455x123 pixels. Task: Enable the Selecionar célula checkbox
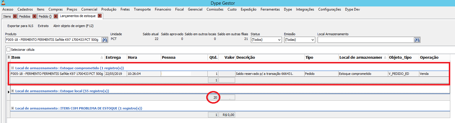coord(8,50)
